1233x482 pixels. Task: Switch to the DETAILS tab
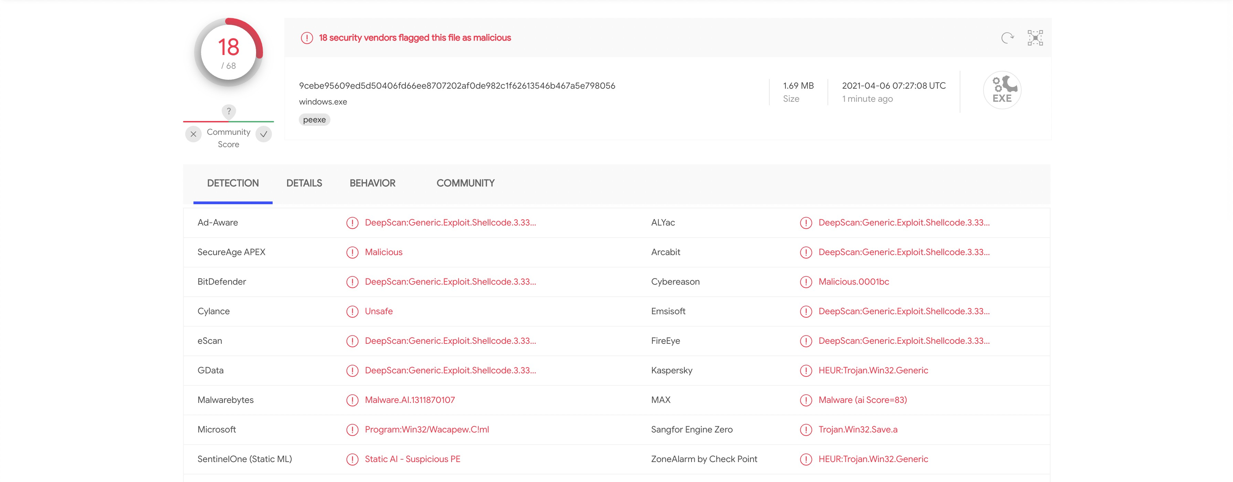[x=304, y=183]
